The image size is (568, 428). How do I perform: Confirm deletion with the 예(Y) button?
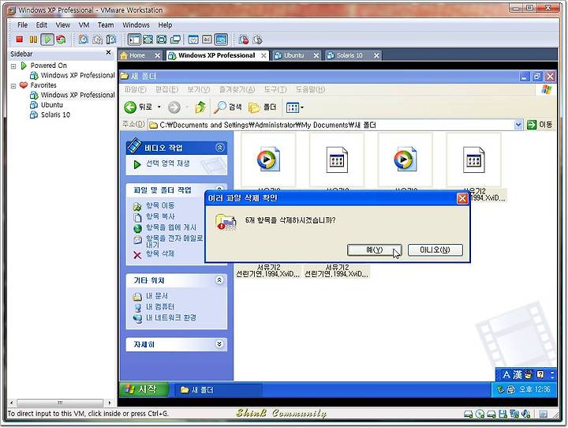(x=374, y=250)
